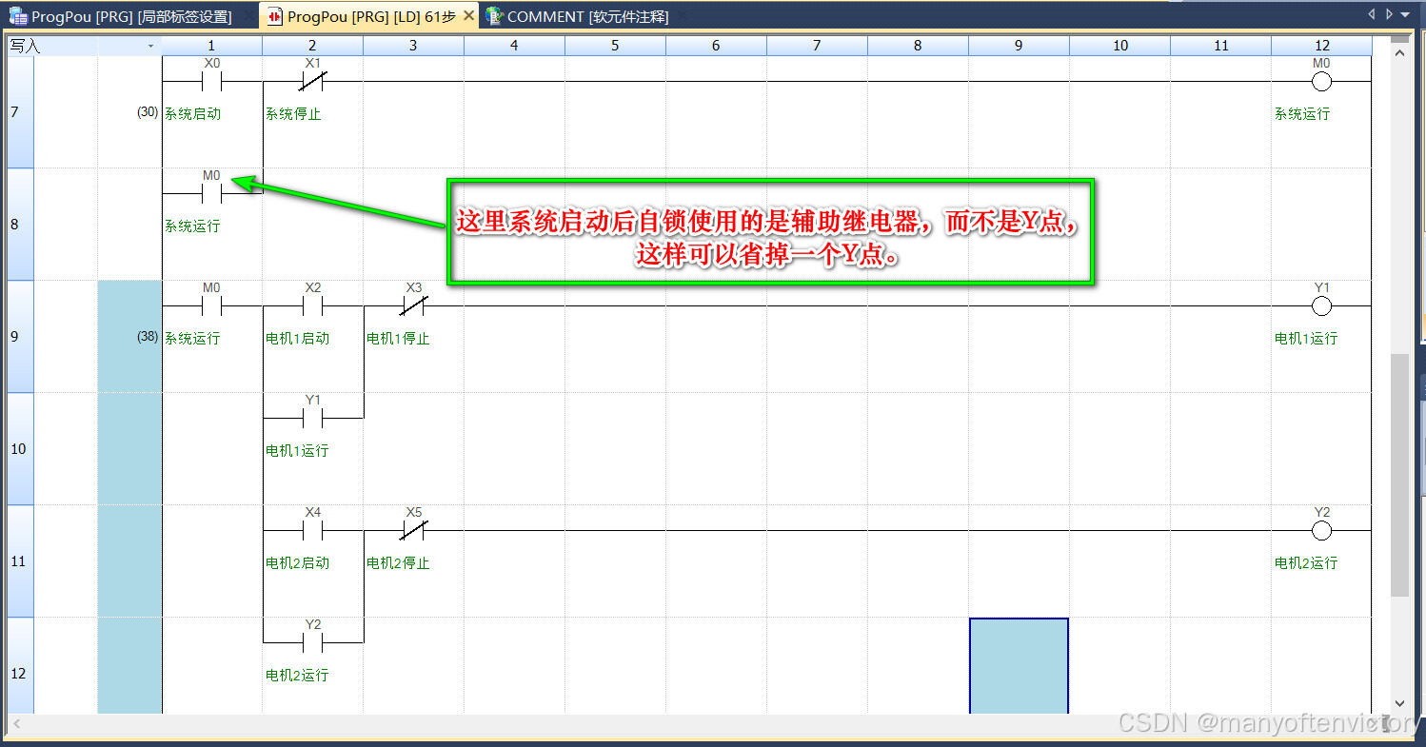Viewport: 1426px width, 747px height.
Task: Click column header 12
Action: 1321,46
